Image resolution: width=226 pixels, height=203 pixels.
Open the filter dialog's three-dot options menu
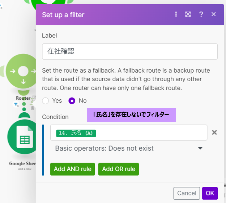[176, 14]
